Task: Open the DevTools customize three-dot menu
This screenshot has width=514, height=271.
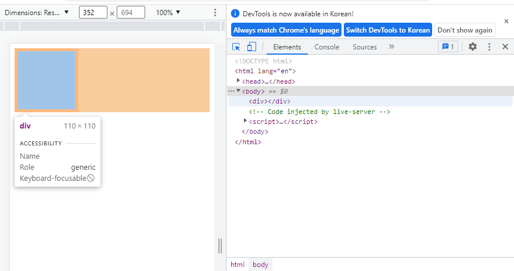Action: tap(489, 47)
